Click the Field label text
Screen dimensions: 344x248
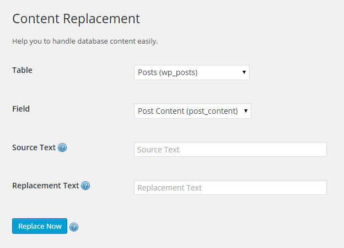21,109
